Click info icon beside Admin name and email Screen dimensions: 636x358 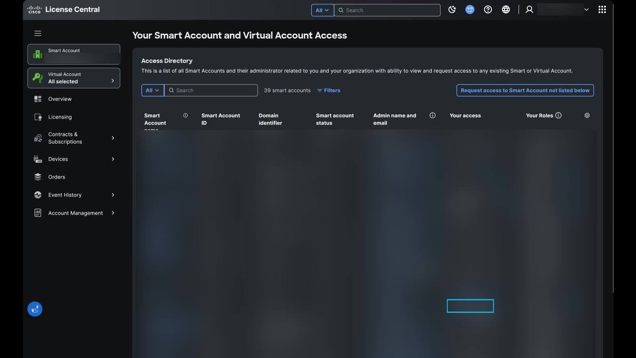pos(432,115)
